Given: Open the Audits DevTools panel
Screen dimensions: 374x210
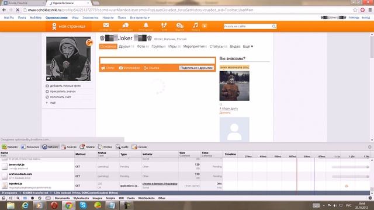Looking at the screenshot, I should 122,147.
